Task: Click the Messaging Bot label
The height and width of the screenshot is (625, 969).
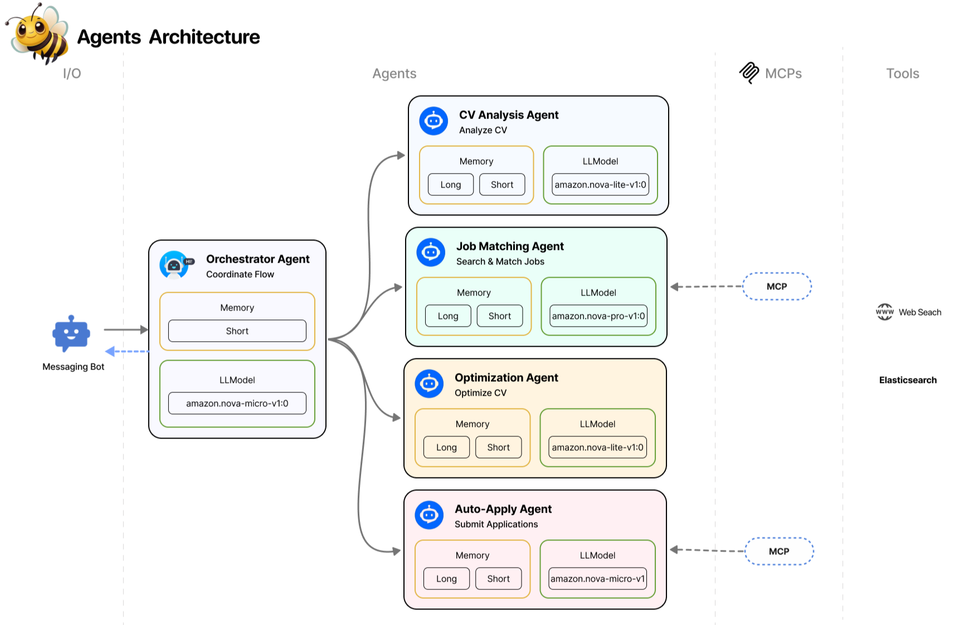Action: (74, 367)
